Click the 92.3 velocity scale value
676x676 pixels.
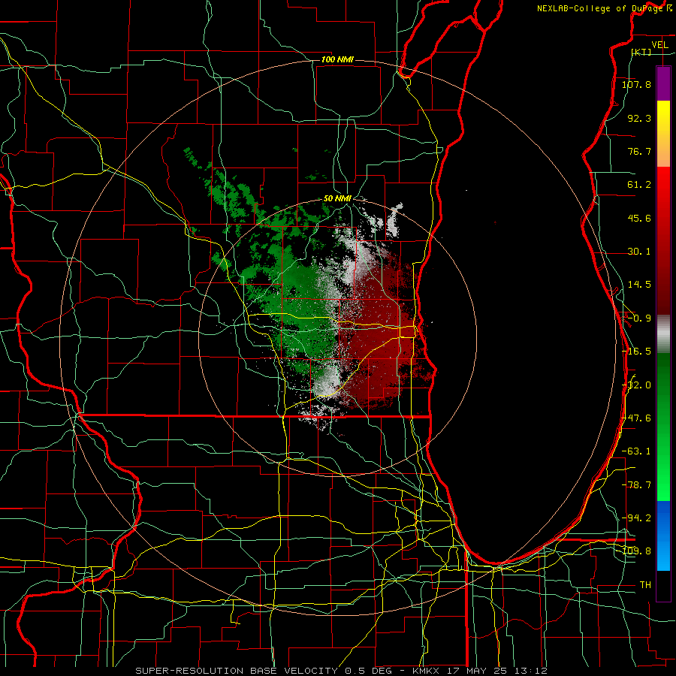(x=639, y=118)
